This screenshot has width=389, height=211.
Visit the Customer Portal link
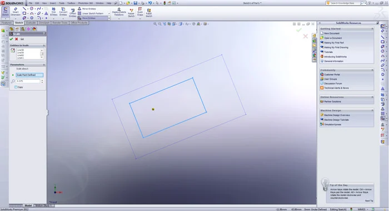pos(332,75)
